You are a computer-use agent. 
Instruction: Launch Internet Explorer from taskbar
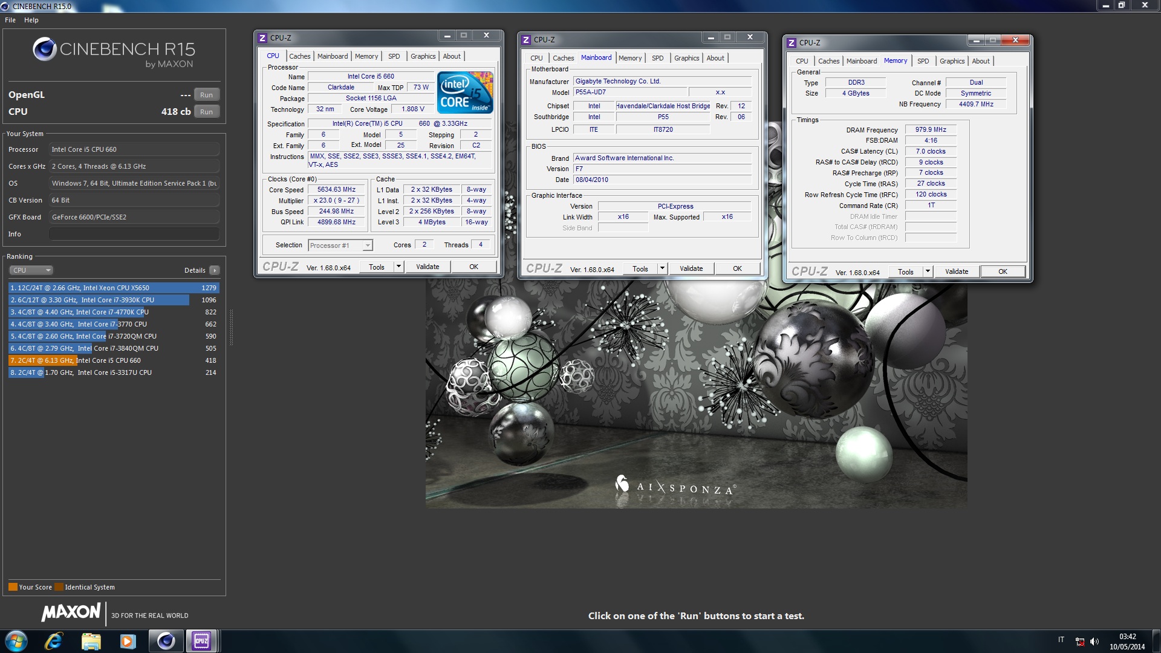tap(54, 641)
